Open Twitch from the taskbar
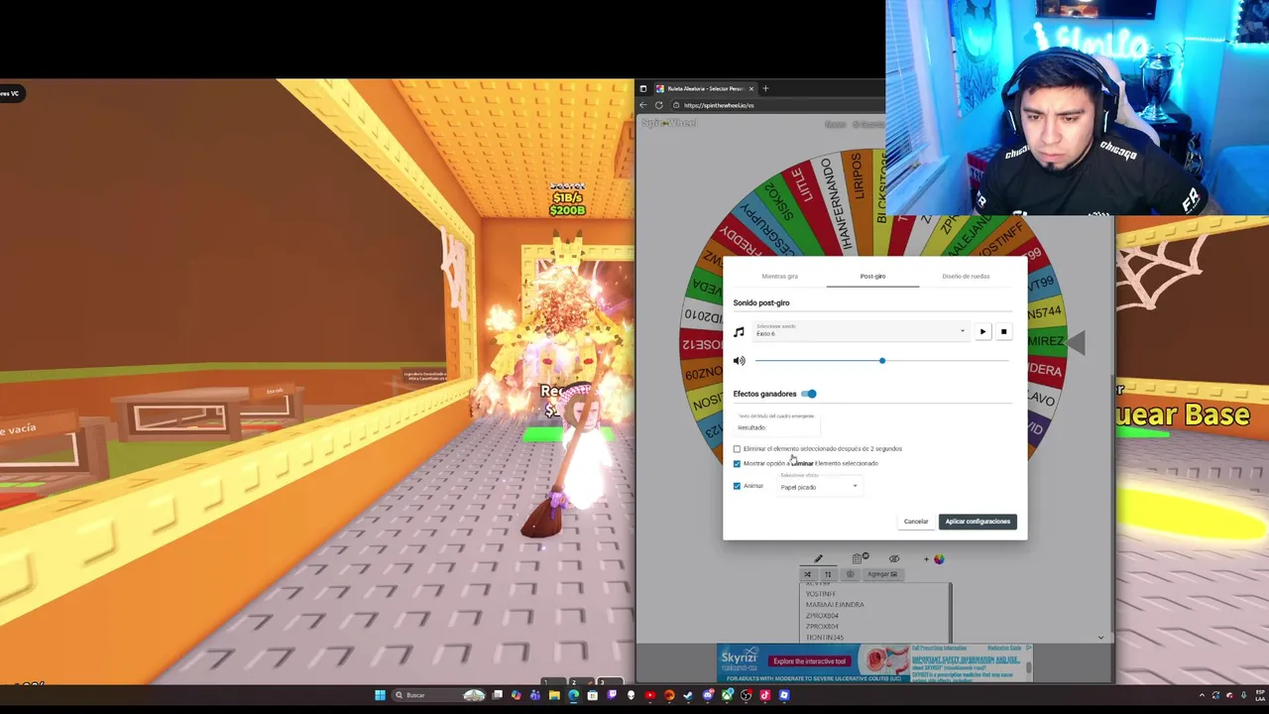This screenshot has height=714, width=1269. pyautogui.click(x=612, y=695)
